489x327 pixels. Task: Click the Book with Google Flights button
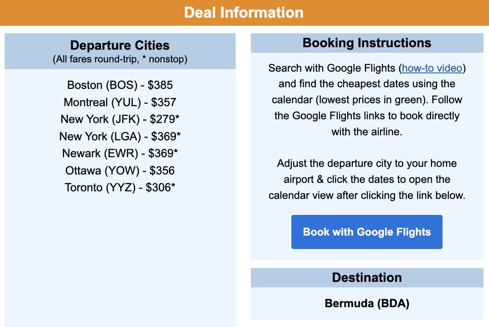(367, 232)
